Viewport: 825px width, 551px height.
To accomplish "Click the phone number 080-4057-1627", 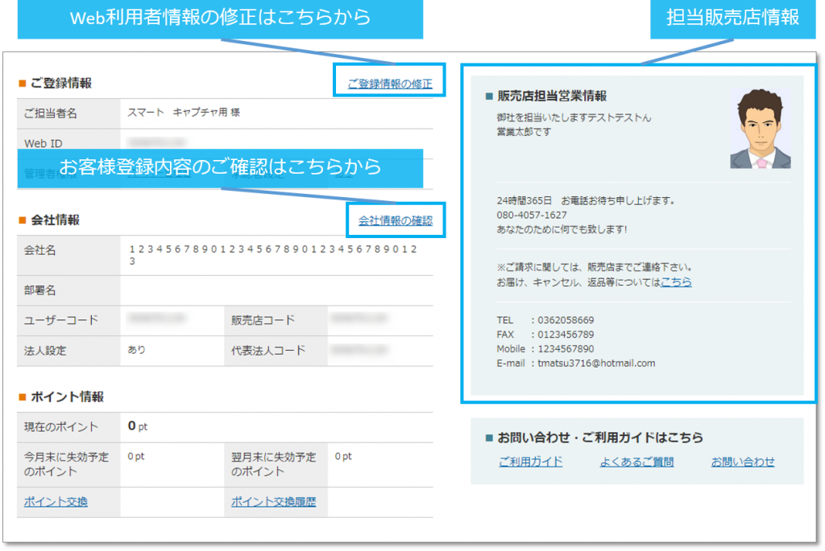I will click(x=532, y=215).
